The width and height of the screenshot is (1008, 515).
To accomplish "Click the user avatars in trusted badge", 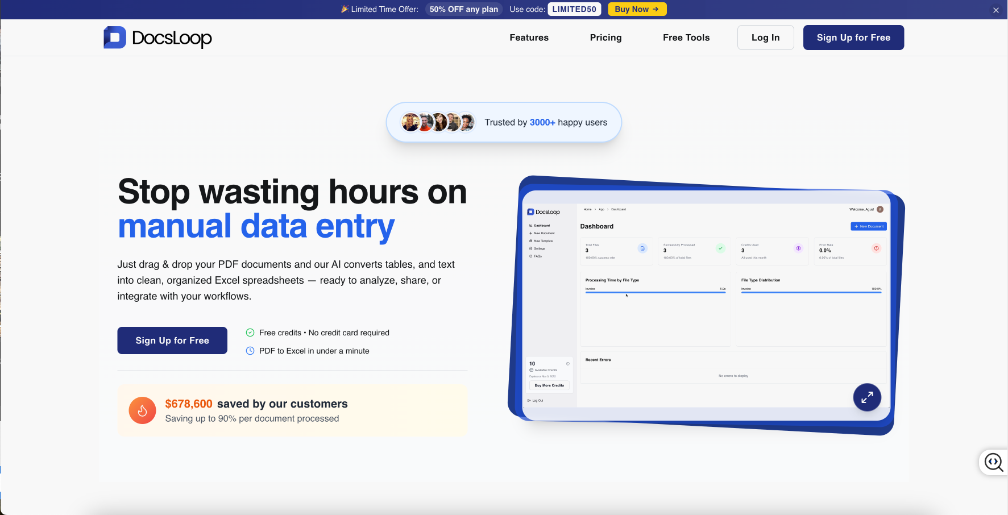I will tap(438, 122).
